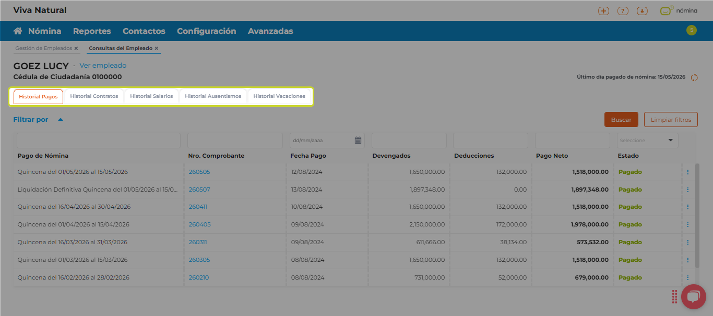
Task: Open the plus add-new icon in header
Action: coord(603,10)
